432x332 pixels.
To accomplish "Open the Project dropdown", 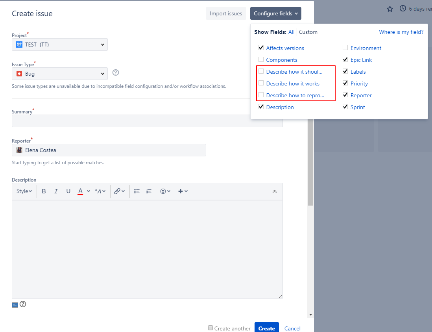I will click(59, 44).
